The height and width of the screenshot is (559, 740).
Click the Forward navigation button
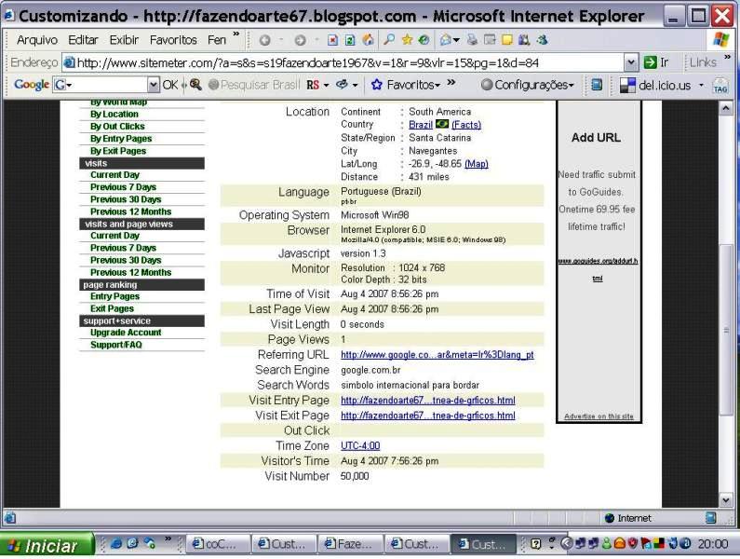pos(300,40)
